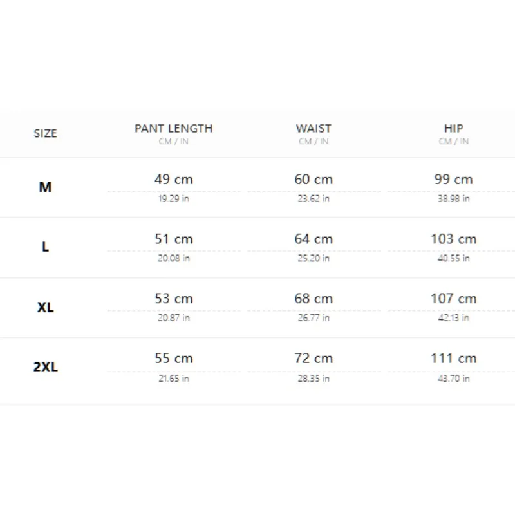Click the SIZE column header

click(x=45, y=133)
